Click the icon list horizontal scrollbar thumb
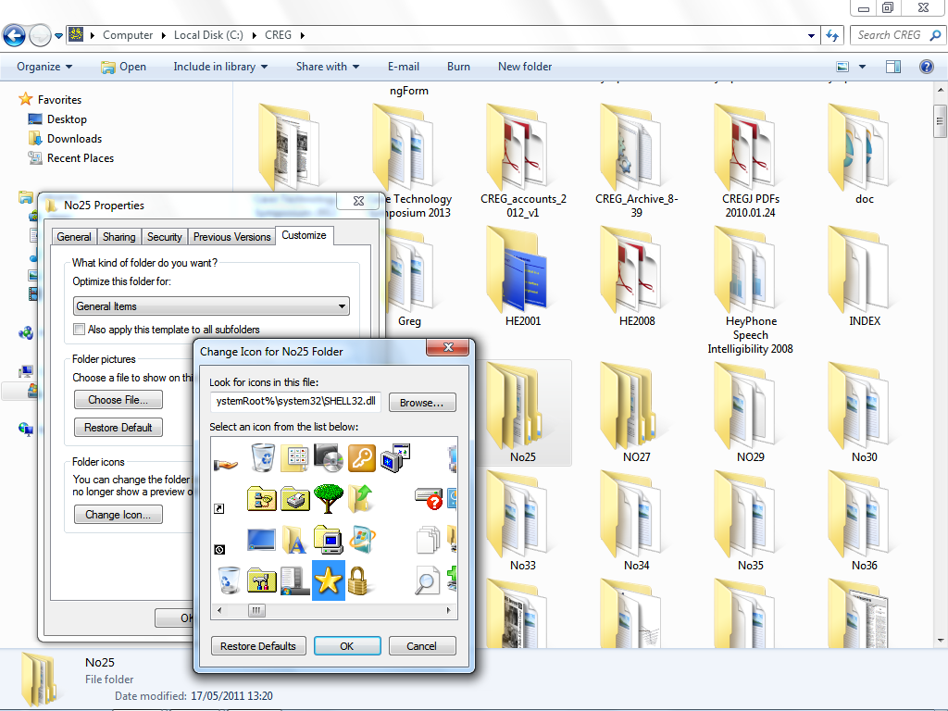Screen dimensions: 948x711 (x=256, y=611)
